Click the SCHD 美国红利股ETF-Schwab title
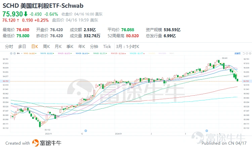Image resolution: width=252 pixels, height=150 pixels. click(43, 6)
